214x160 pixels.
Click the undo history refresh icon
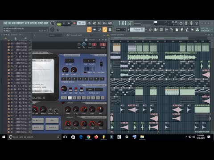coord(181,23)
